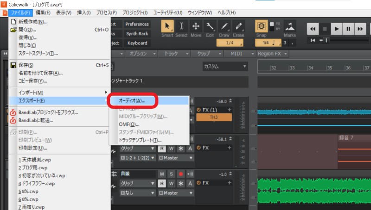Mute the 音源 track with M
371x210 pixels.
coord(162,174)
